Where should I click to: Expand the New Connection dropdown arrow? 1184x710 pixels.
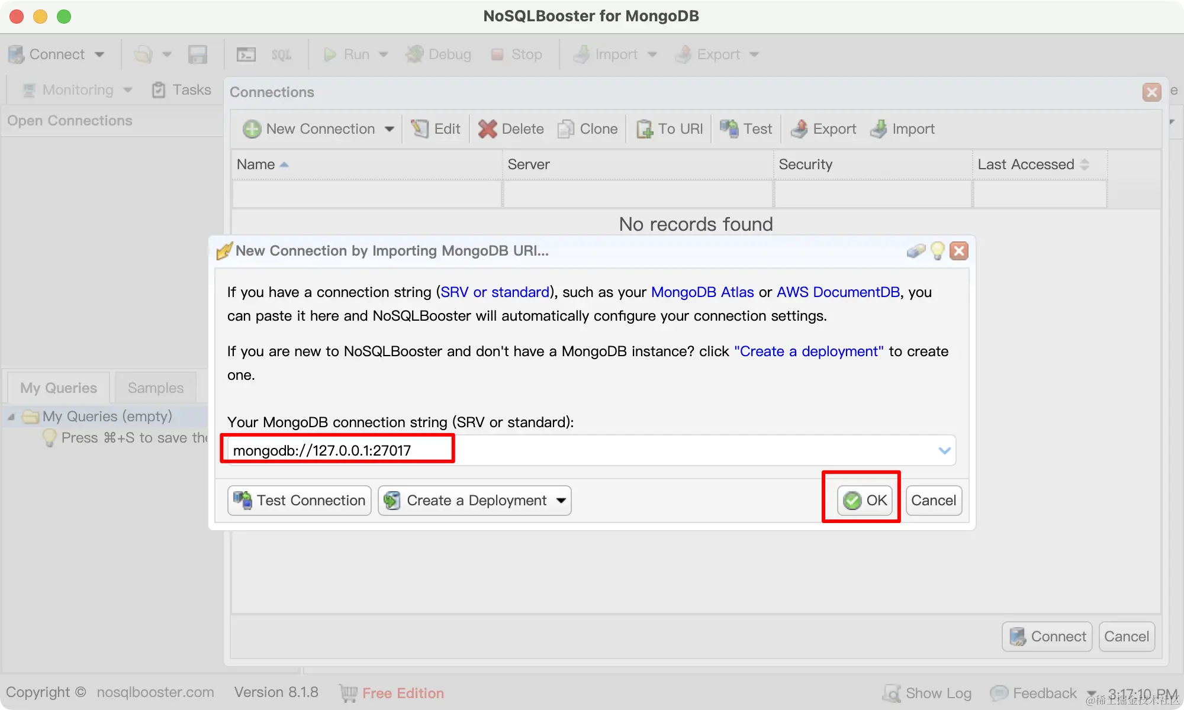click(x=389, y=129)
